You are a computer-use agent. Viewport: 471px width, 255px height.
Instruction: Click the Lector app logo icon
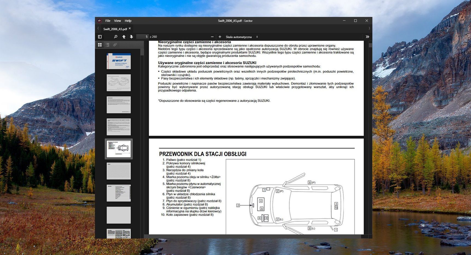pos(99,21)
